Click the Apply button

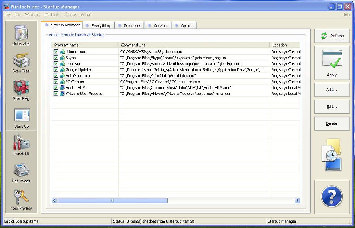point(332,63)
